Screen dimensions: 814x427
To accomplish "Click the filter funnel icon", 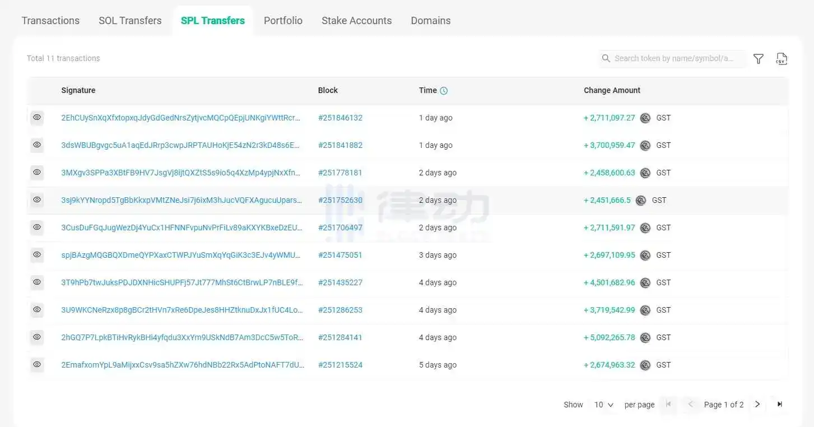I will (758, 59).
